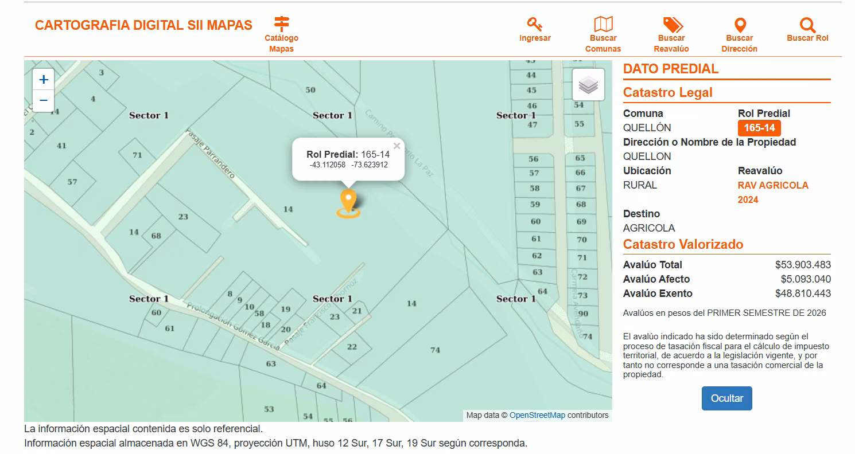Zoom out the map with minus button
Viewport: 855px width, 454px height.
(x=44, y=100)
